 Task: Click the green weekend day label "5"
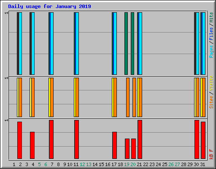click(39, 164)
